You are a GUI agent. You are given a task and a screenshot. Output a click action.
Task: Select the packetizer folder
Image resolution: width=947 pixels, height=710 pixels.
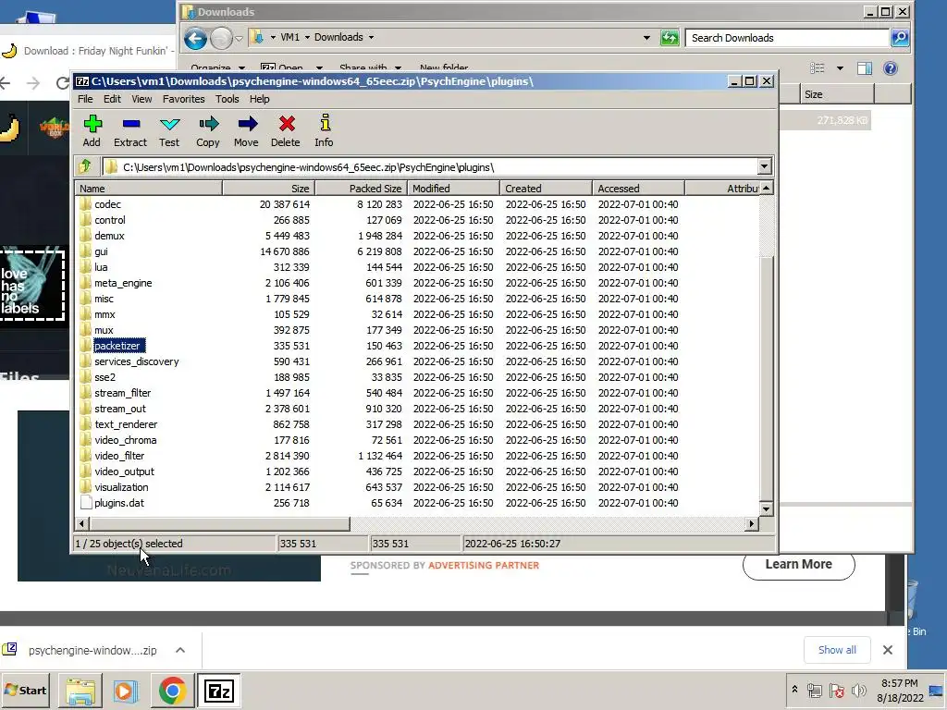(x=117, y=346)
